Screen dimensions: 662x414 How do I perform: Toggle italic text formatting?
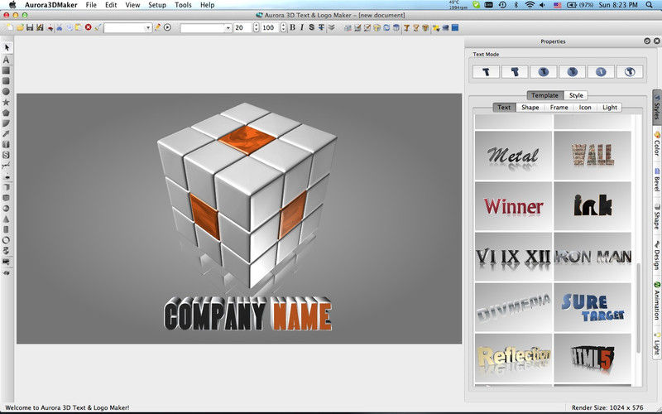pos(302,27)
